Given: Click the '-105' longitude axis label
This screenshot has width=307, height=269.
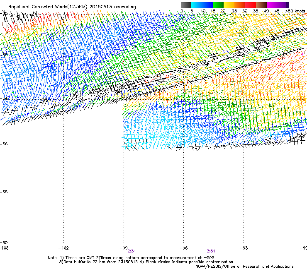Looking at the screenshot, I should [x=4, y=248].
